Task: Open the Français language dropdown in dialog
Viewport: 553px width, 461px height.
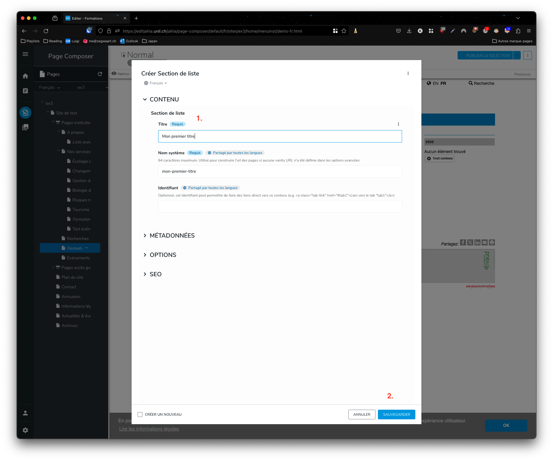Action: 156,83
